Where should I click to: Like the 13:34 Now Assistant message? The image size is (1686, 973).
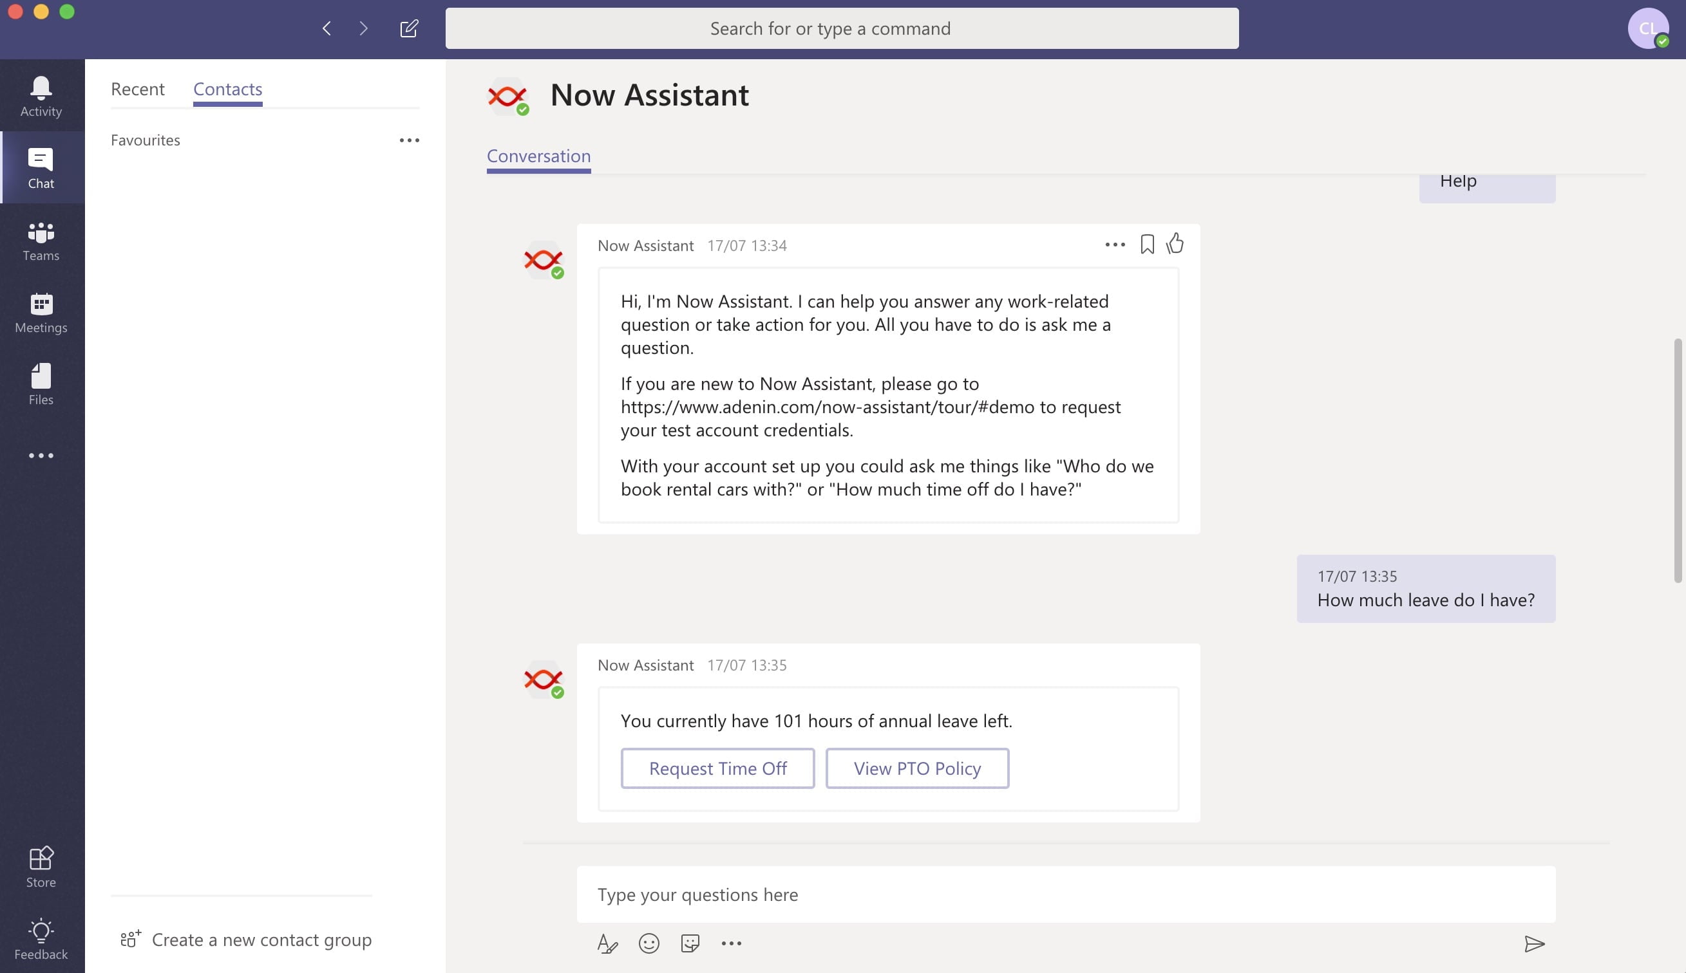(1175, 243)
